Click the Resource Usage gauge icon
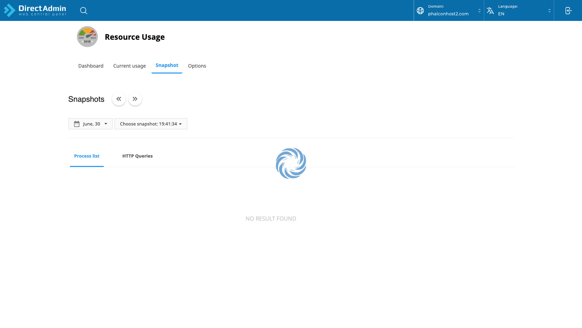Viewport: 582px width, 328px height. coord(87,37)
